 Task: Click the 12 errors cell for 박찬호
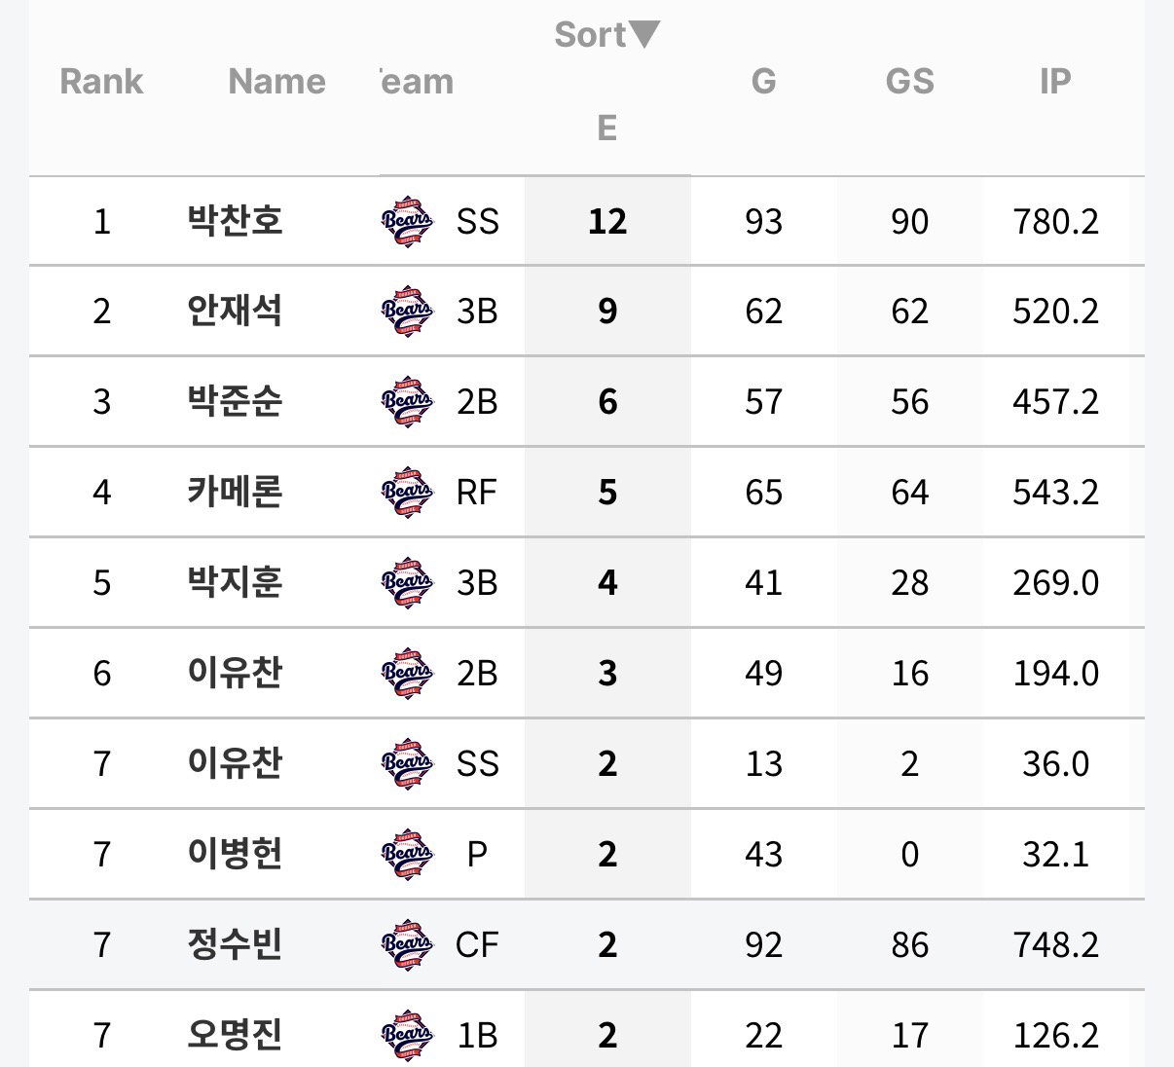coord(607,221)
